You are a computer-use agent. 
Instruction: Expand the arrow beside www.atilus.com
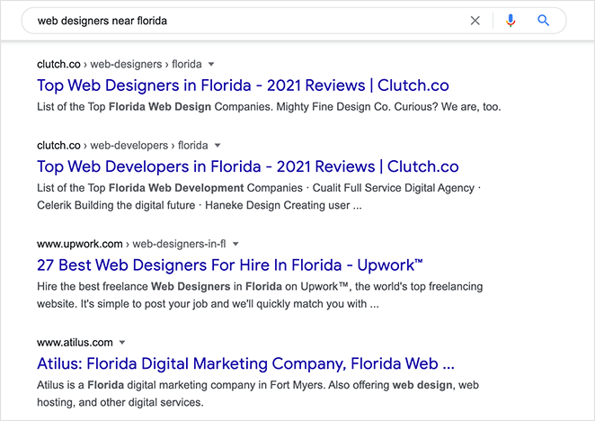pos(122,343)
